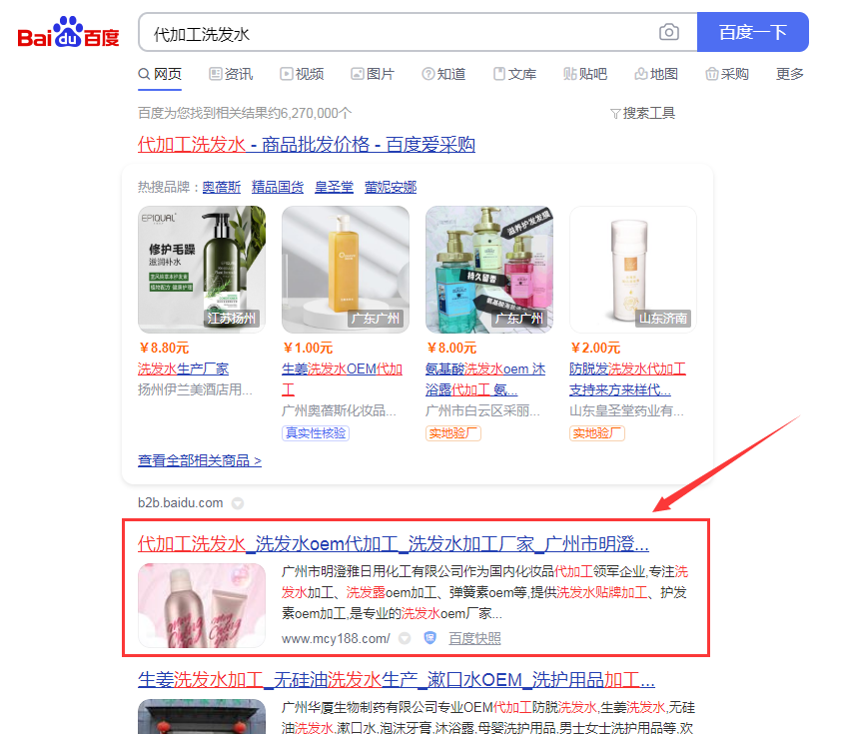Screen dimensions: 844x734
Task: Open 代加工洗发水 - 商品批发价格 - 百度爱采购 result
Action: coord(307,144)
